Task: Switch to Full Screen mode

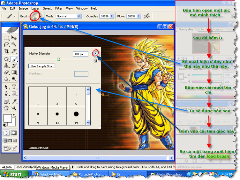Action: pyautogui.click(x=15, y=140)
